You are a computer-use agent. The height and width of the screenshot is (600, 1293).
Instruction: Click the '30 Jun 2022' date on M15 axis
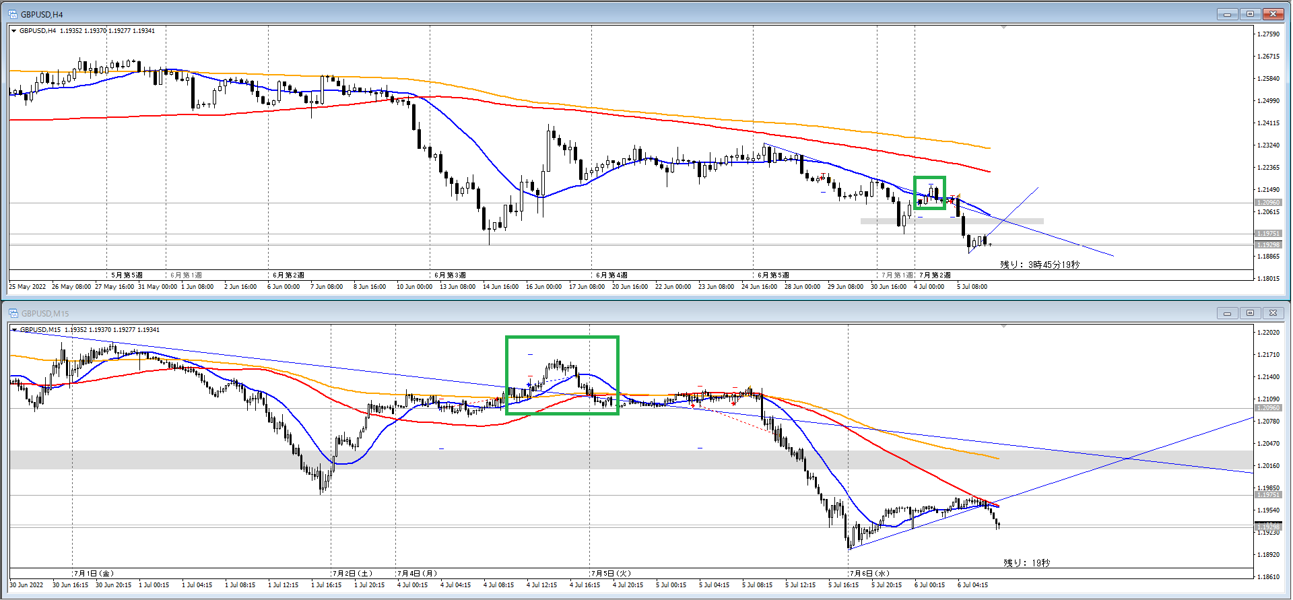[26, 585]
